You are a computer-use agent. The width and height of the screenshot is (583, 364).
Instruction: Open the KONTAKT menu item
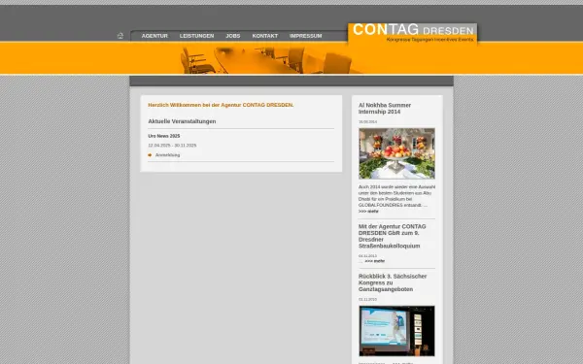[x=265, y=36]
